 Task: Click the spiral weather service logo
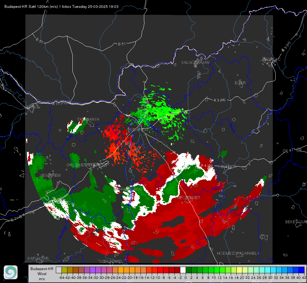point(11,272)
